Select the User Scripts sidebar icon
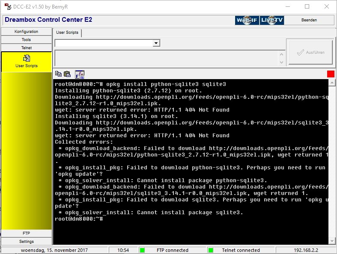Viewport: 337px width, 254px height. coord(27,61)
